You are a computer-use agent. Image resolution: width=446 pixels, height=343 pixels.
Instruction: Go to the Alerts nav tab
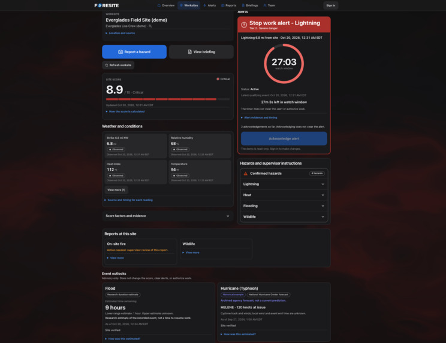pyautogui.click(x=210, y=5)
